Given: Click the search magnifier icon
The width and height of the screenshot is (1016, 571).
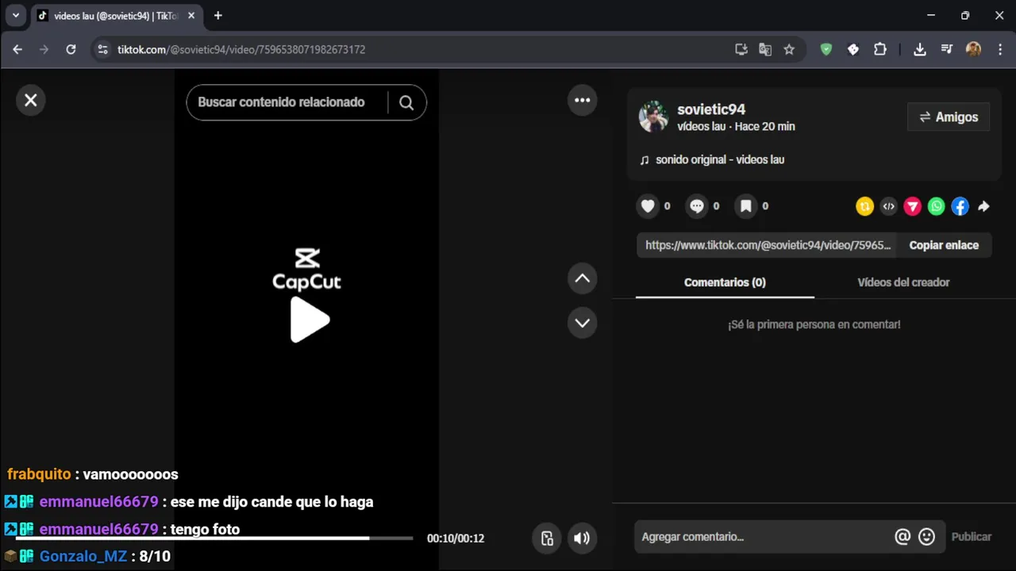Looking at the screenshot, I should pyautogui.click(x=406, y=102).
